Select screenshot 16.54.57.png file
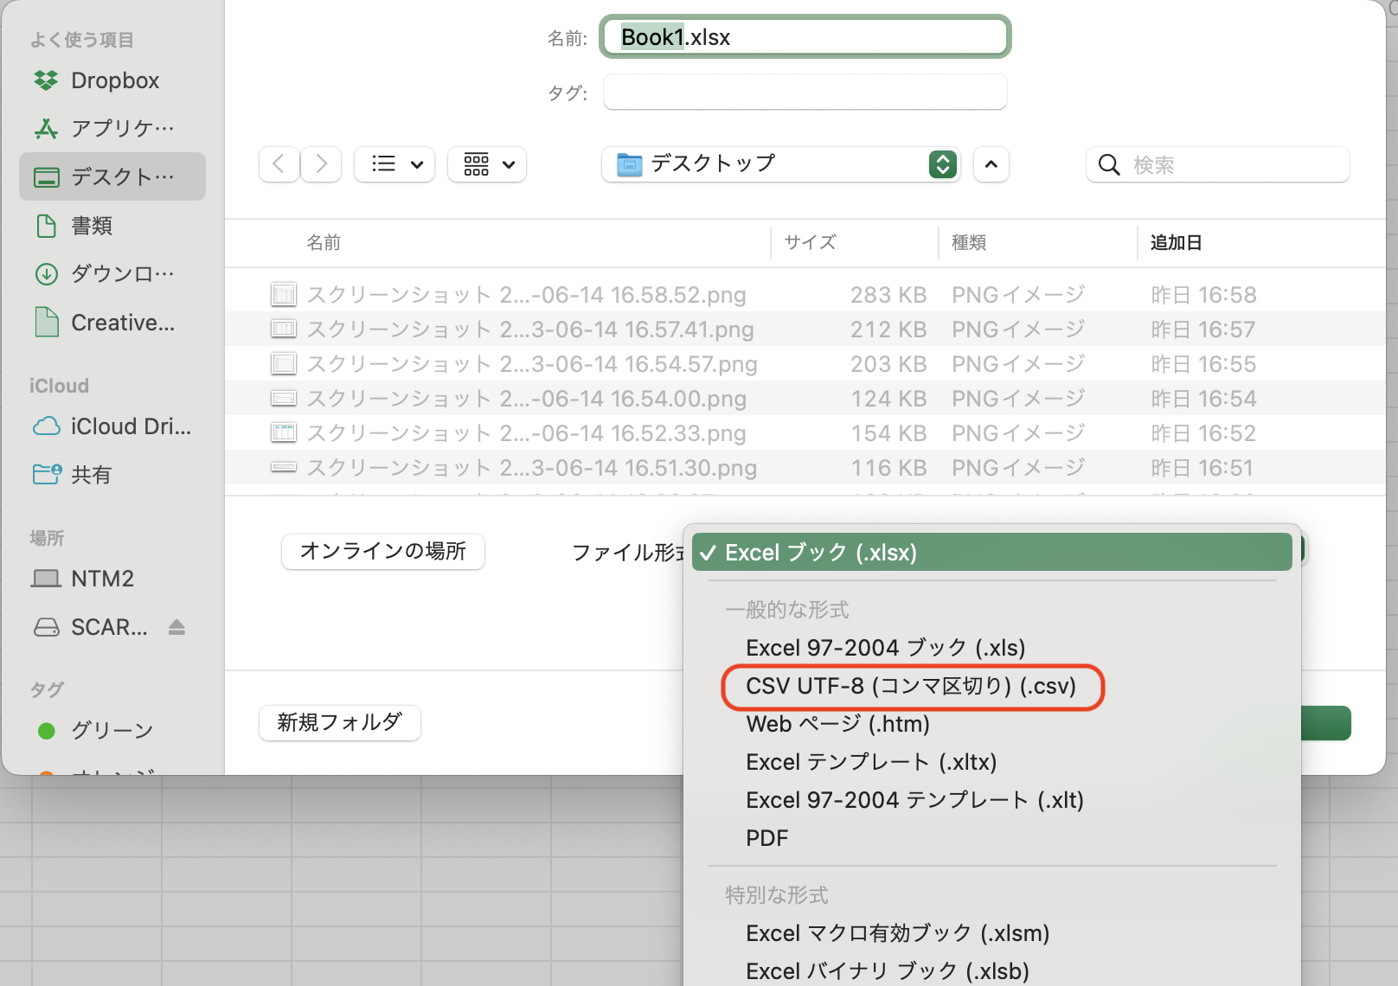This screenshot has height=986, width=1398. [805, 364]
